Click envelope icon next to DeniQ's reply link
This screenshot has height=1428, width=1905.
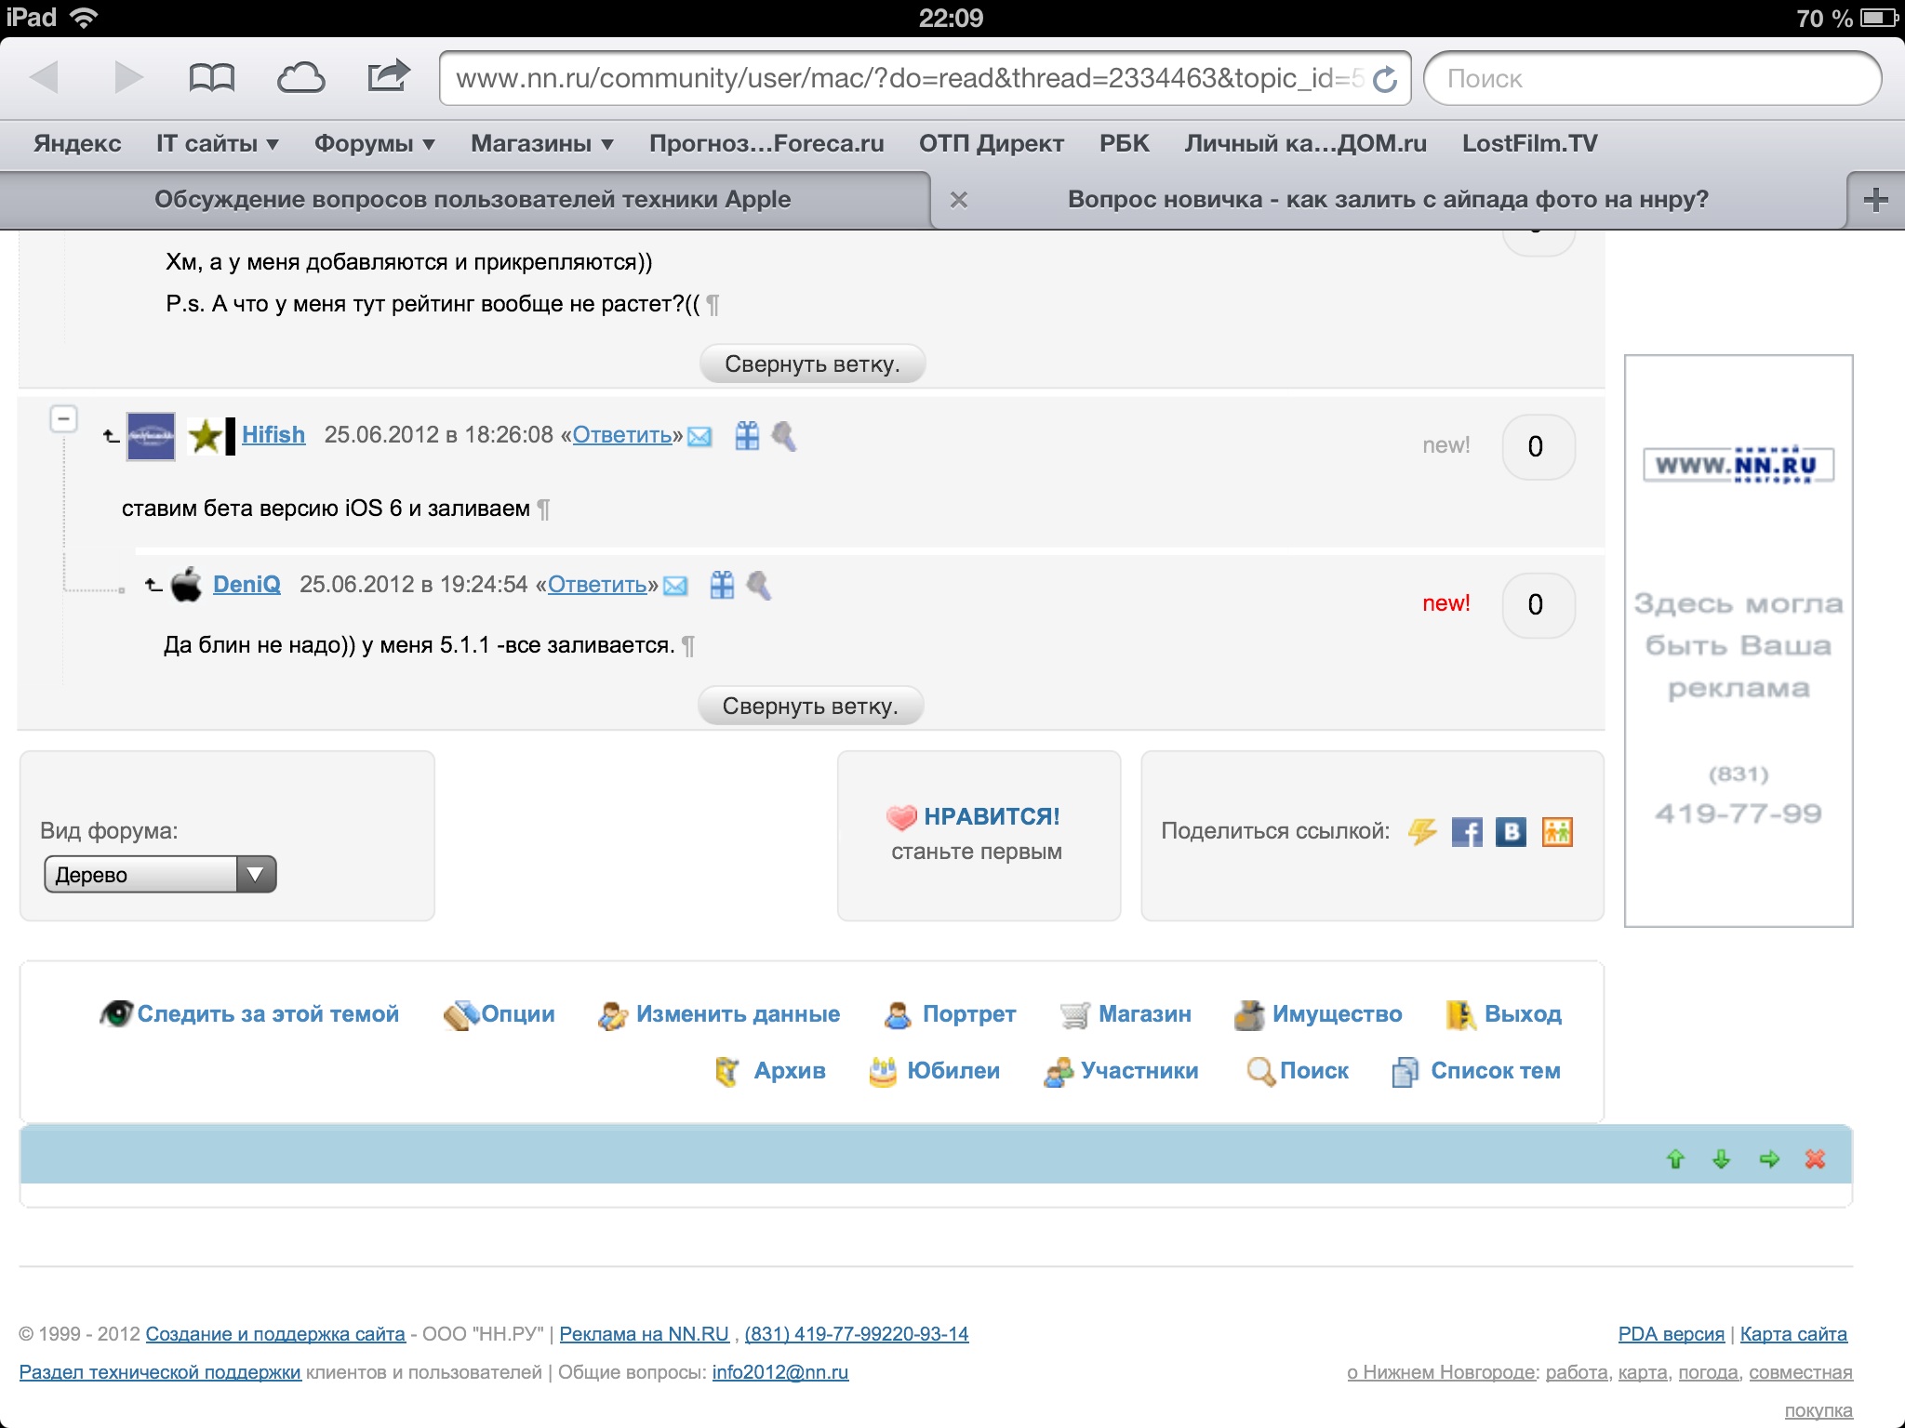tap(676, 586)
